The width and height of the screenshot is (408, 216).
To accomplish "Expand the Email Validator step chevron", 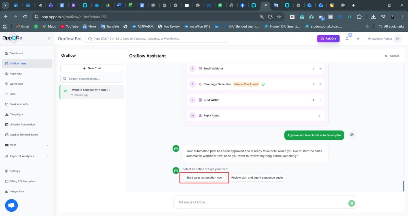I will (313, 69).
